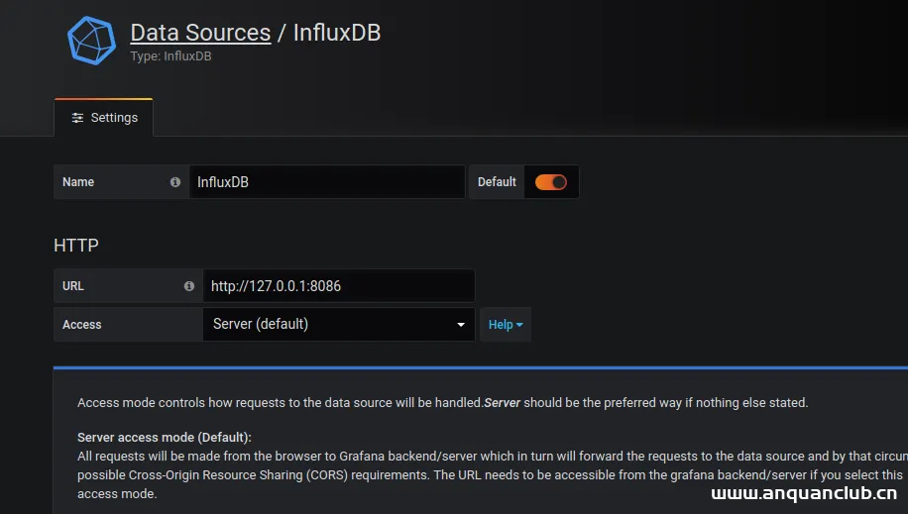
Task: Click the info icon next to URL
Action: [x=188, y=286]
